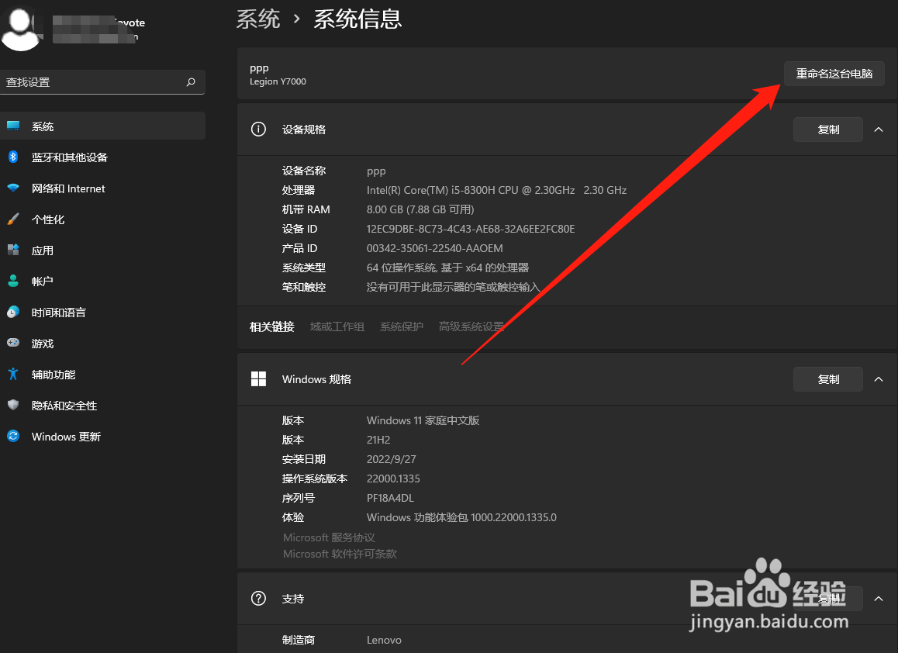Collapse the Windows 规格 section chevron
The height and width of the screenshot is (653, 898).
(879, 379)
